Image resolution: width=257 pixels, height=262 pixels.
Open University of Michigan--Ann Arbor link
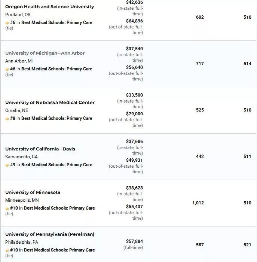(45, 53)
